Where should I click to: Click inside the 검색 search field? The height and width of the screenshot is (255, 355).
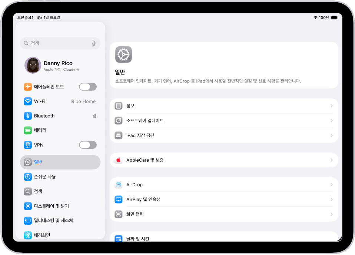(56, 43)
